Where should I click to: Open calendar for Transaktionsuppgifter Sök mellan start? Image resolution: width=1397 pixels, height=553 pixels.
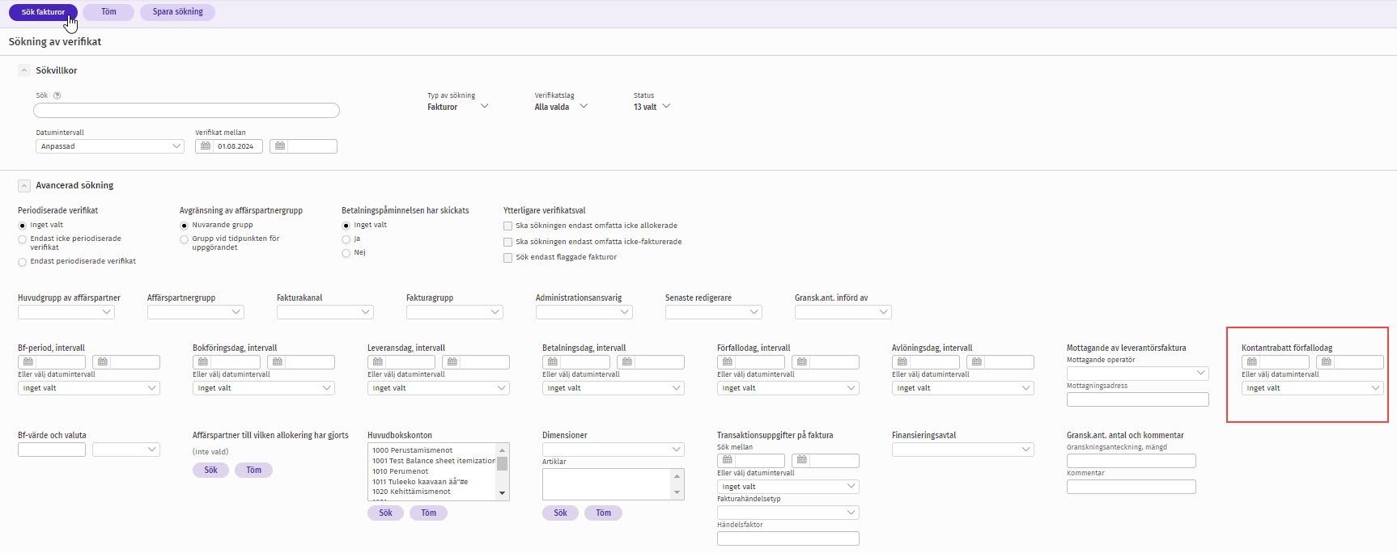(x=728, y=461)
